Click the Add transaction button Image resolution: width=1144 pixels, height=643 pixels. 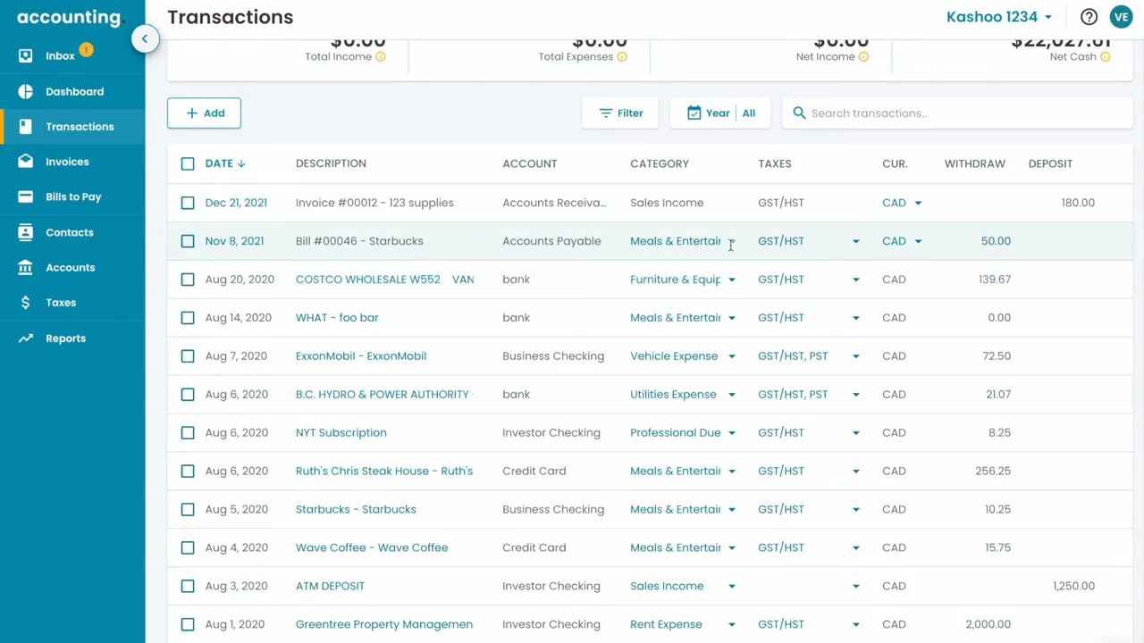(204, 113)
